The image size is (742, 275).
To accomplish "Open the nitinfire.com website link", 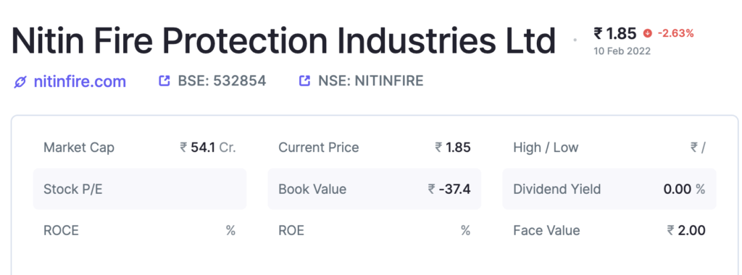I will coord(80,82).
